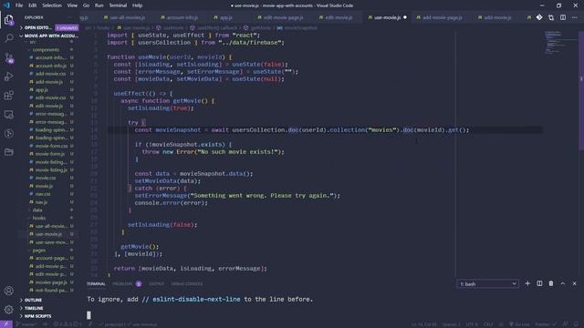Click the 1 Unsaved badge in Open Editors
Screen dimensions: 584x328
[x=67, y=28]
